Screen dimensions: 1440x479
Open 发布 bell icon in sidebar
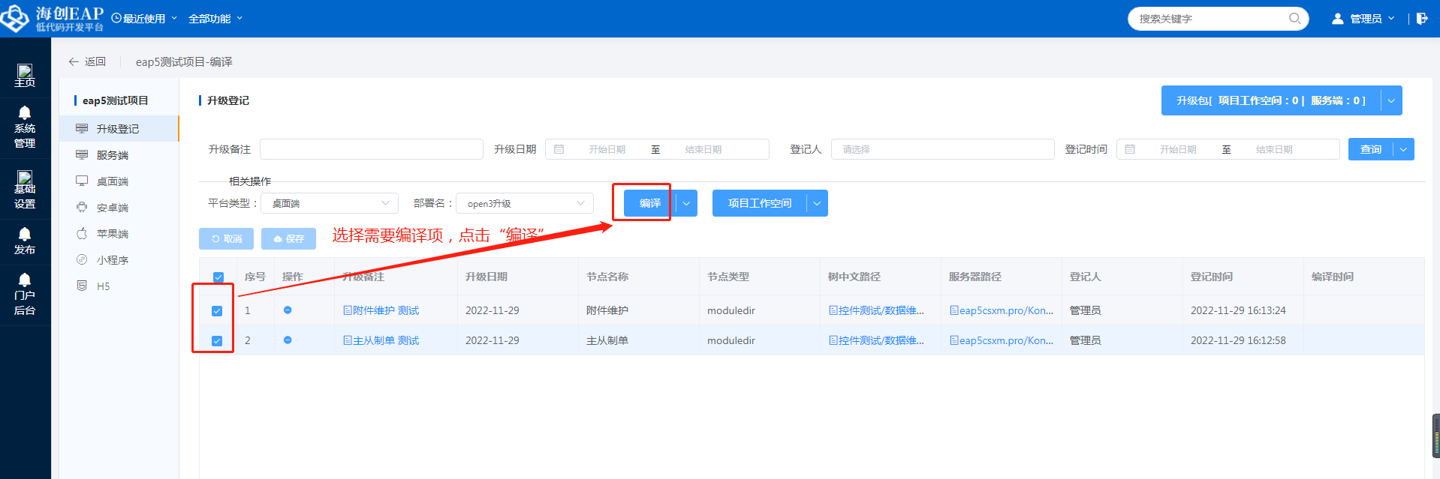point(25,241)
